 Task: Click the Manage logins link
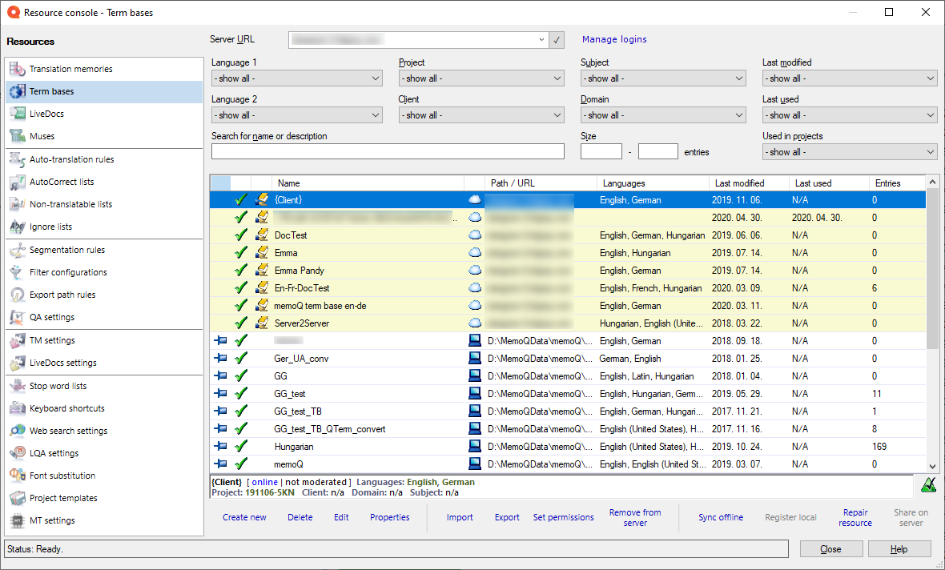613,38
